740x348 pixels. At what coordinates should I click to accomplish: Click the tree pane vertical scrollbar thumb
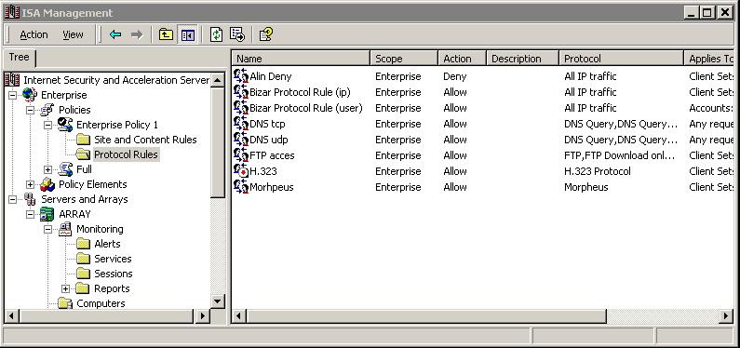pos(218,142)
